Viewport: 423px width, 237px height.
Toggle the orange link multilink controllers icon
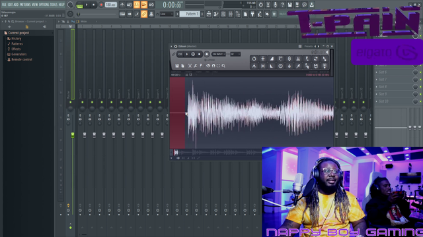click(144, 14)
